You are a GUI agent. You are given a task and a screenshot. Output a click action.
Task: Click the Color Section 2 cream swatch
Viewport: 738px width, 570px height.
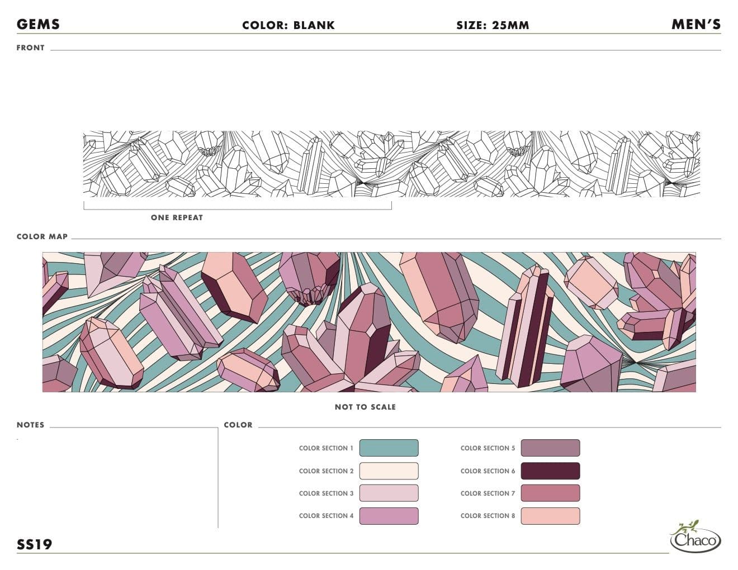click(x=389, y=471)
